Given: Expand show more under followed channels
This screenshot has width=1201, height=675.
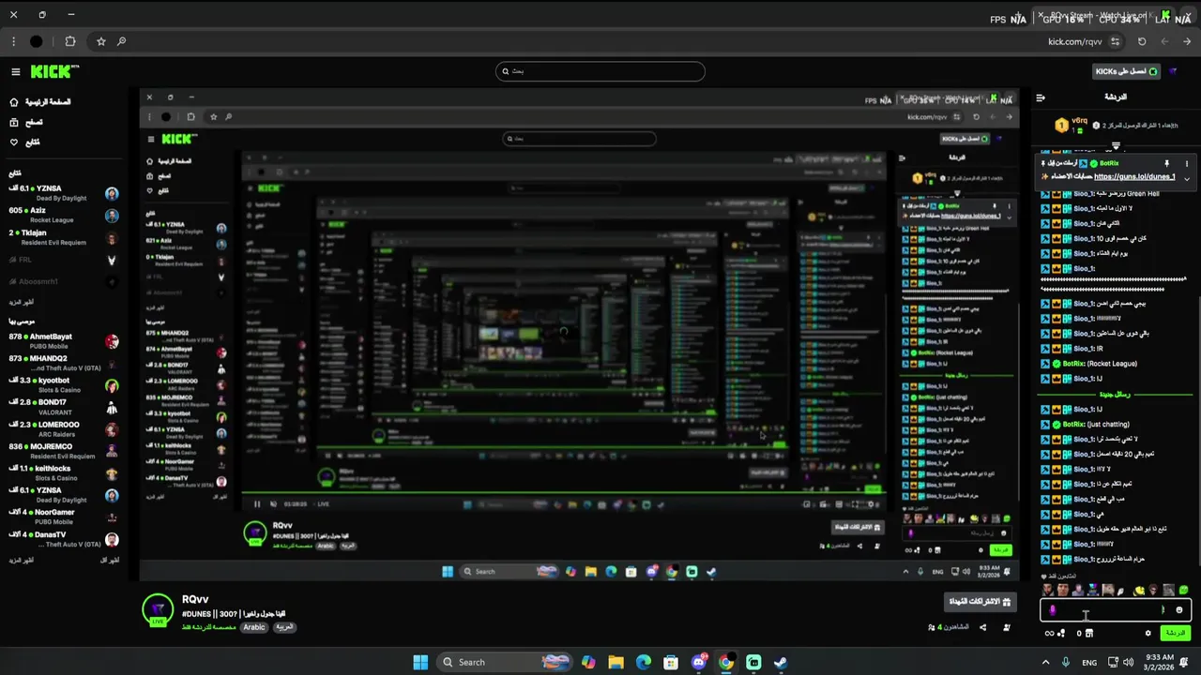Looking at the screenshot, I should (22, 303).
